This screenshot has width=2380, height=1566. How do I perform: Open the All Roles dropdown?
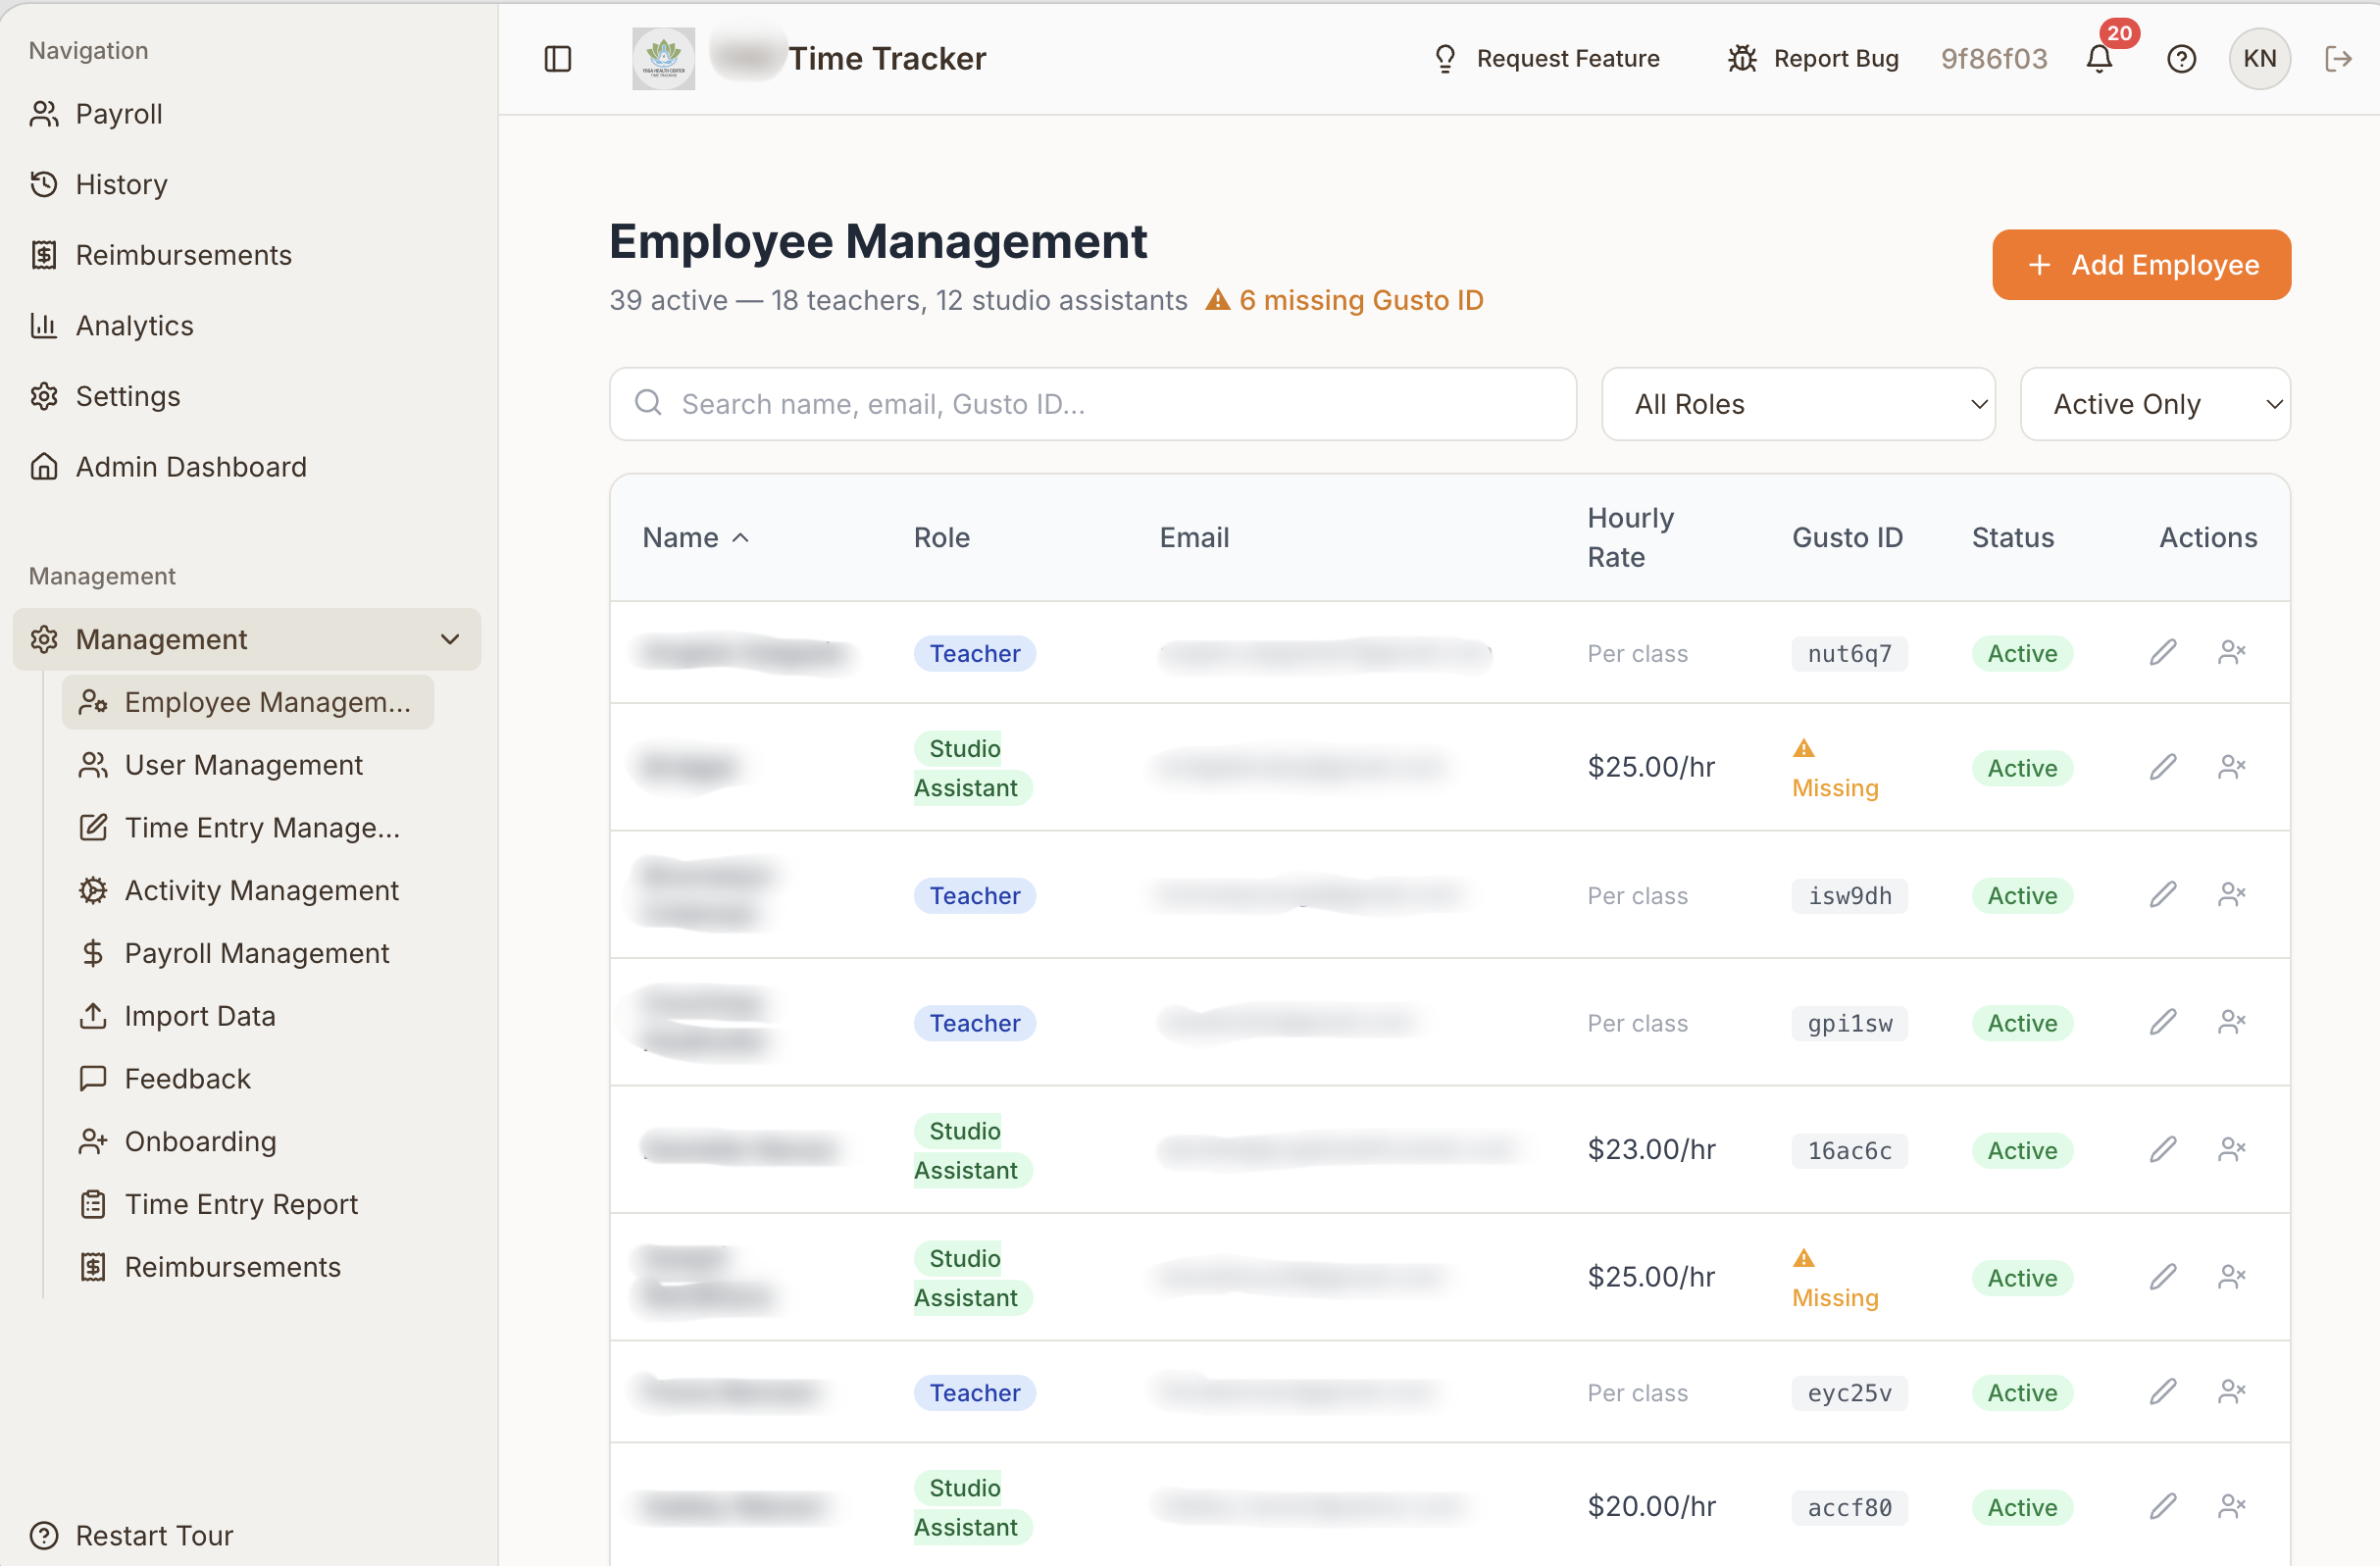tap(1798, 404)
